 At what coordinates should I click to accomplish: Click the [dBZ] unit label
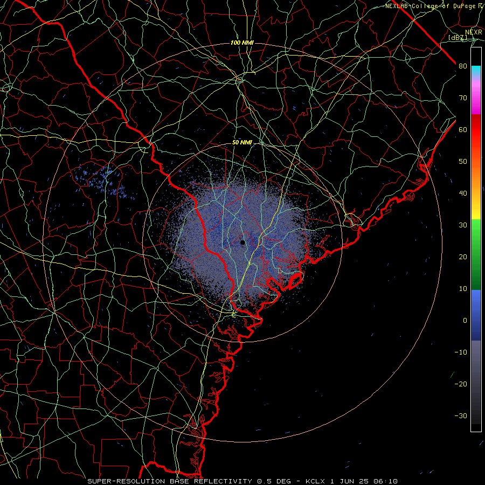(458, 38)
